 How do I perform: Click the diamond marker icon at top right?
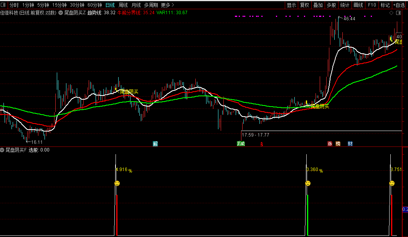tap(391, 13)
